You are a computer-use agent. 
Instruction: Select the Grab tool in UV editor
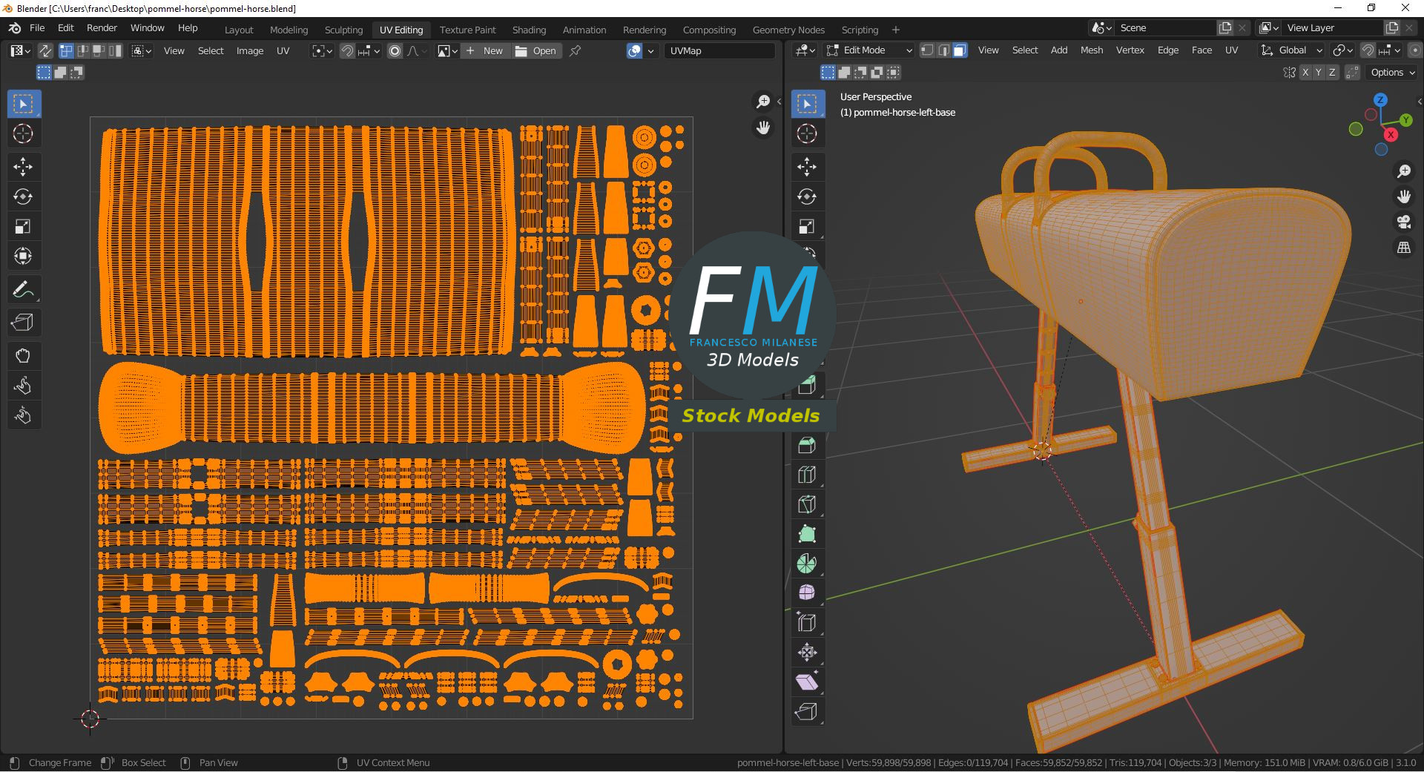click(23, 356)
